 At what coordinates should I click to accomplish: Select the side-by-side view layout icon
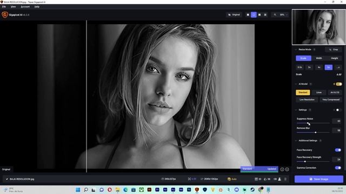(259, 15)
